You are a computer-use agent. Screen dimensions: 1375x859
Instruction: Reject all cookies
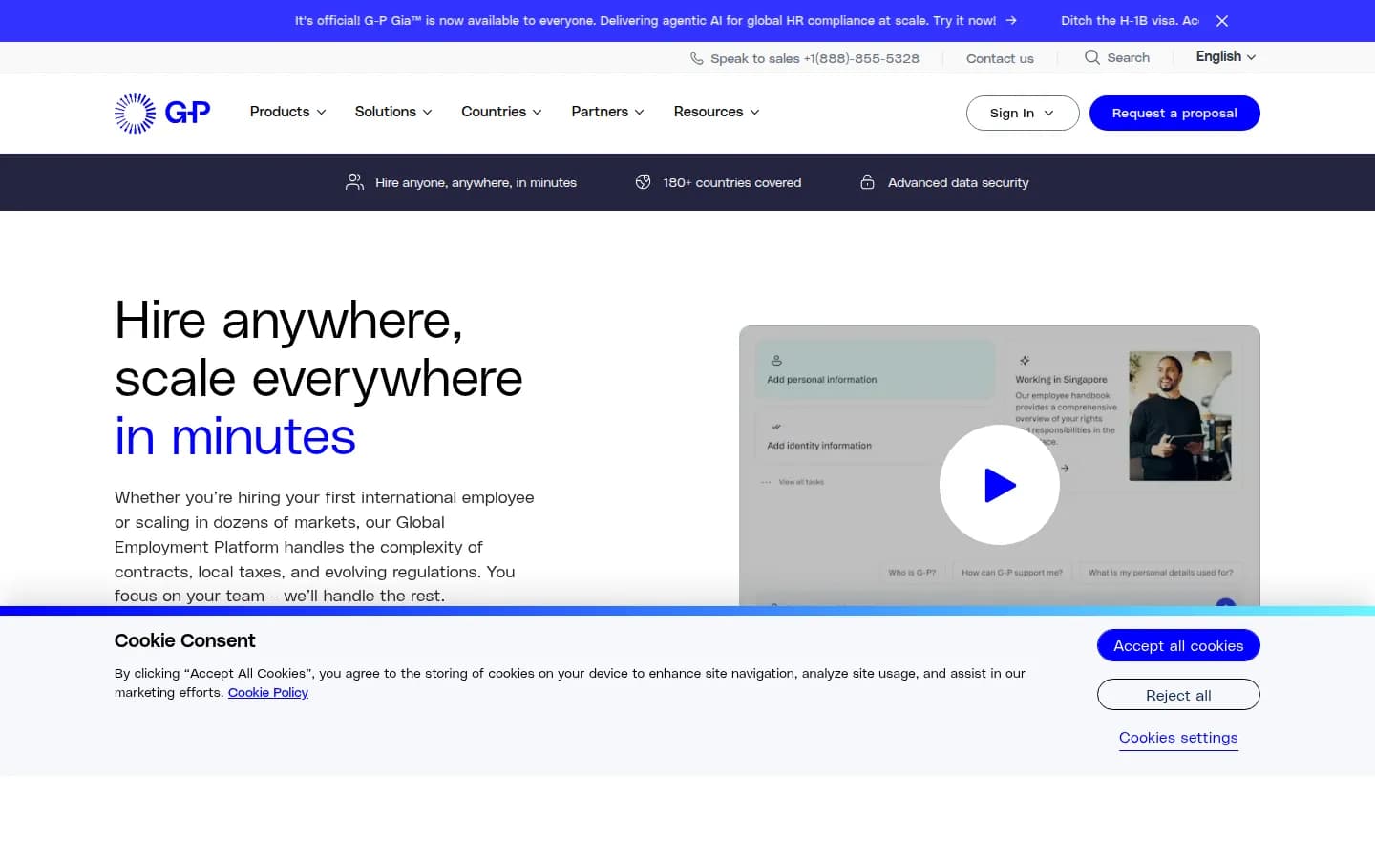coord(1178,696)
